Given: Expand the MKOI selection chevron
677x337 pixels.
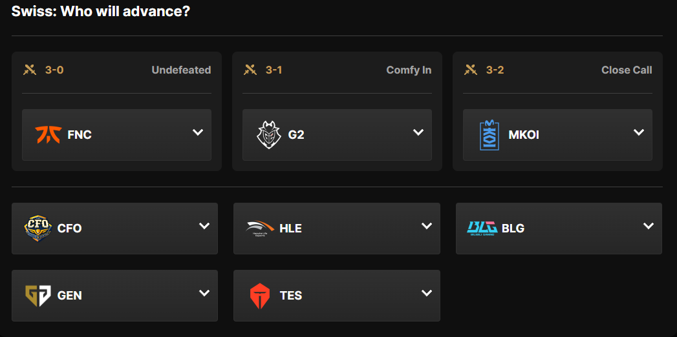Looking at the screenshot, I should coord(639,132).
